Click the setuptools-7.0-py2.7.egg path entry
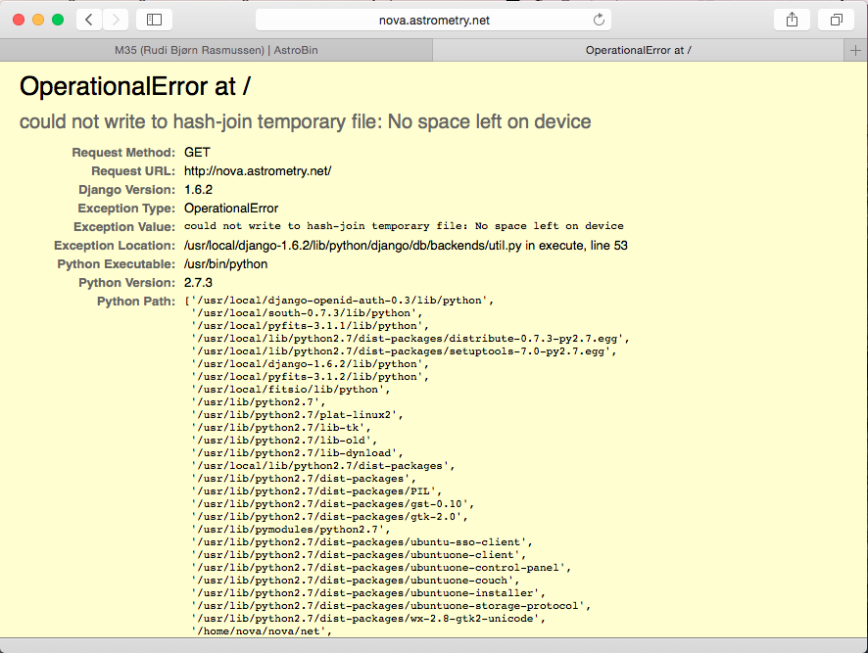The width and height of the screenshot is (868, 653). click(404, 351)
